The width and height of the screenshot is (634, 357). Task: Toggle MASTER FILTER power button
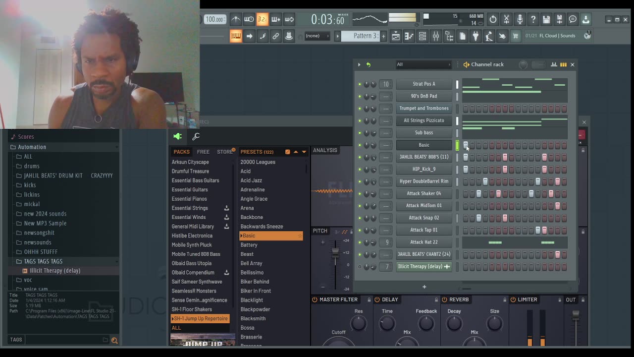315,299
